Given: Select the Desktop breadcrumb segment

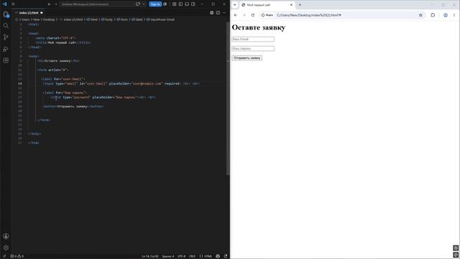Looking at the screenshot, I should [49, 19].
